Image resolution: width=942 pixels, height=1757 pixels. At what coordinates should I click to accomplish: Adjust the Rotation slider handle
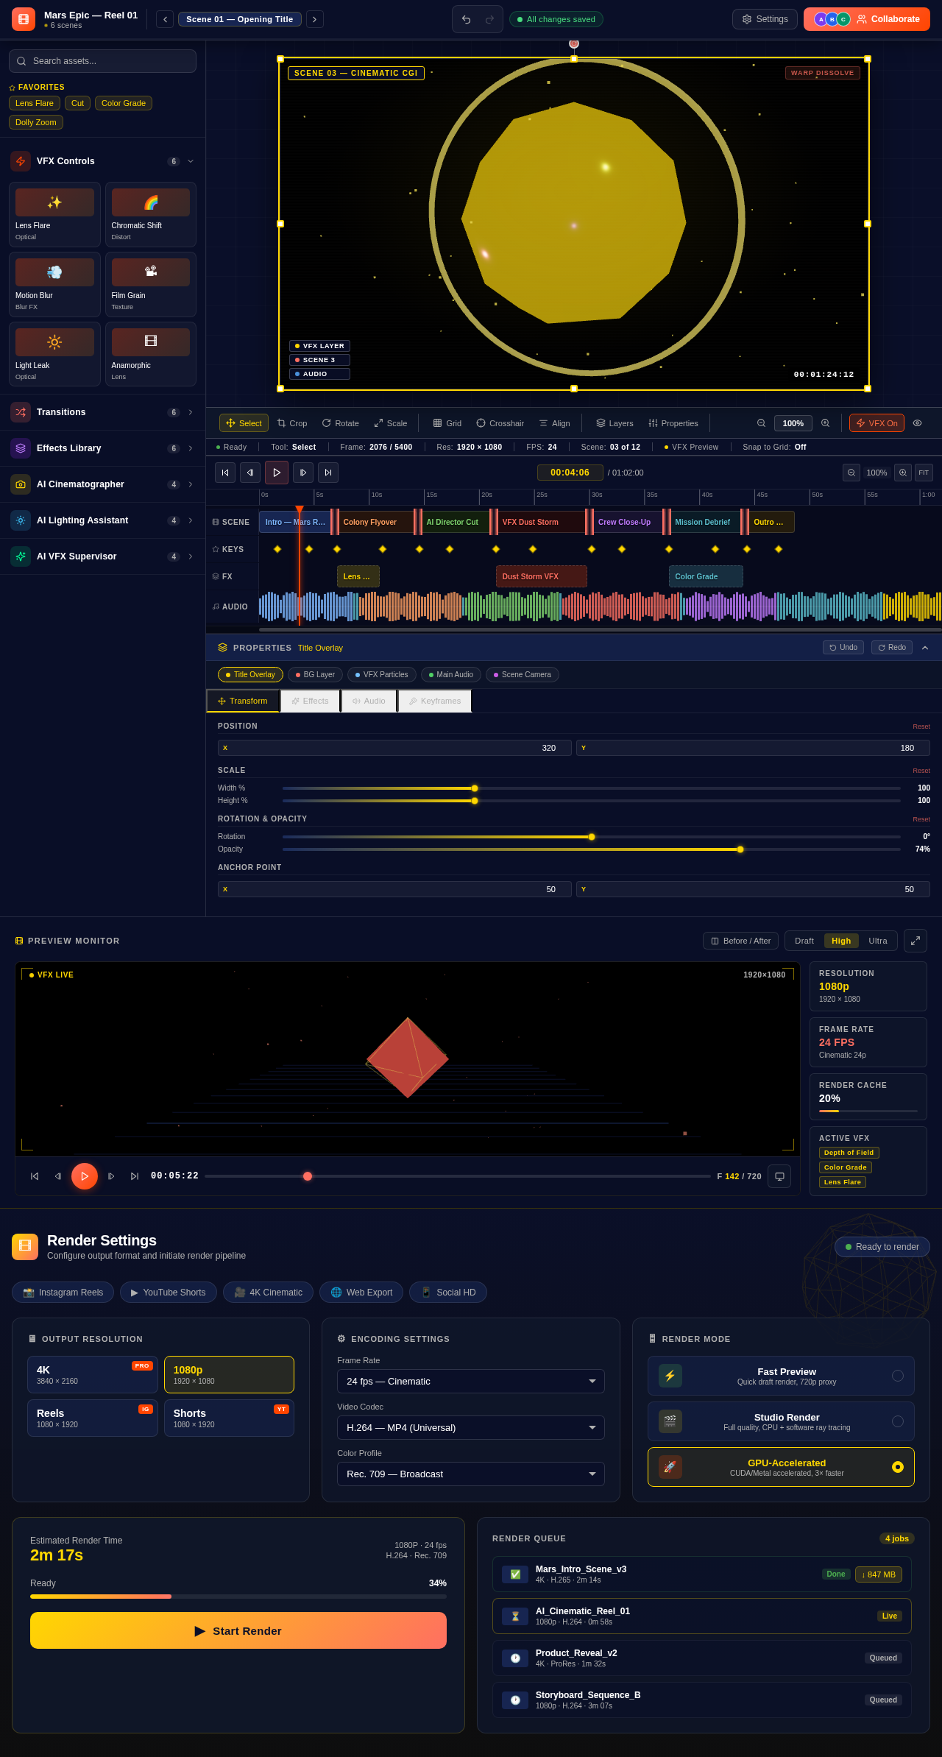(592, 837)
